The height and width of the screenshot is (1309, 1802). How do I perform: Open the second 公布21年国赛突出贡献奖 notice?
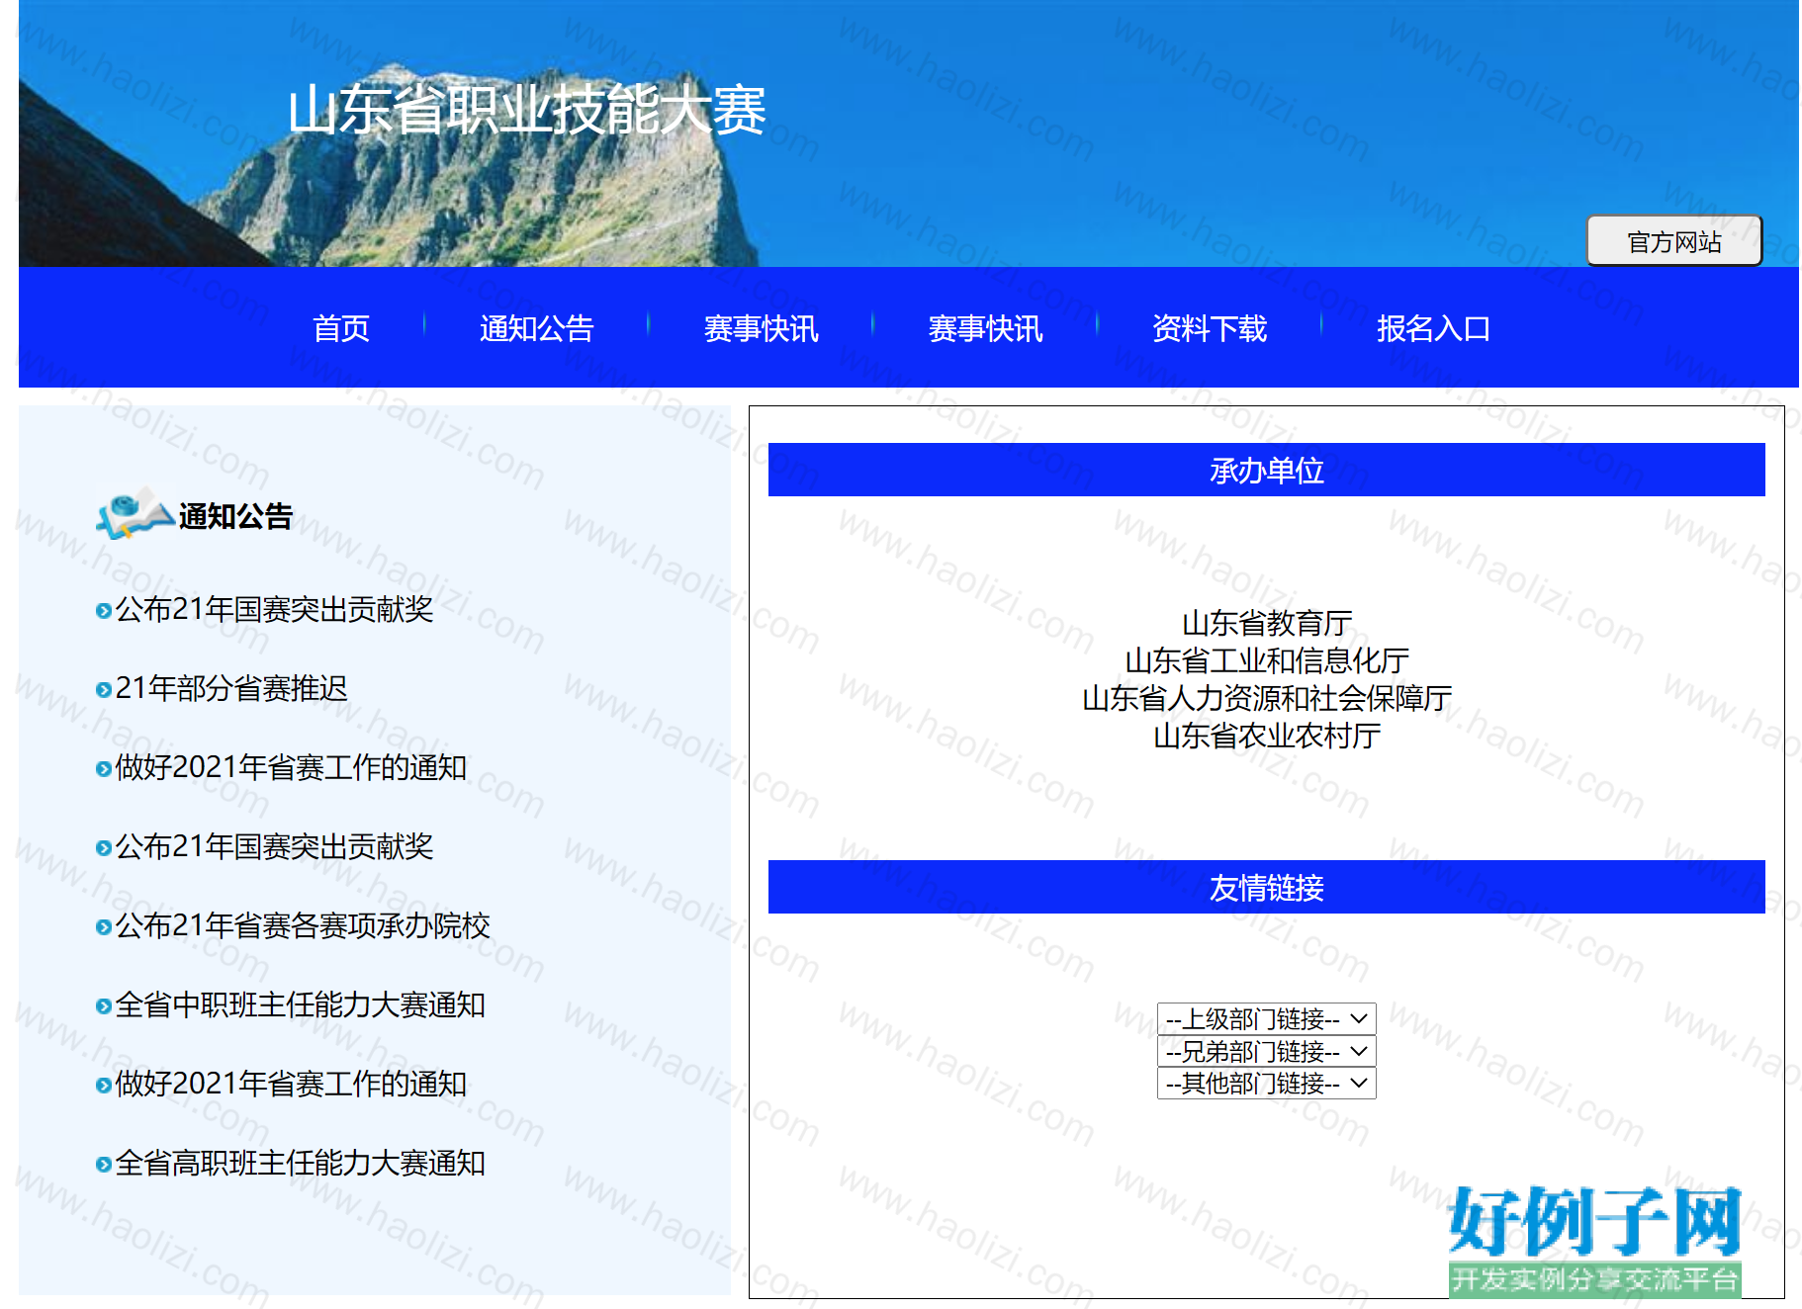point(275,846)
